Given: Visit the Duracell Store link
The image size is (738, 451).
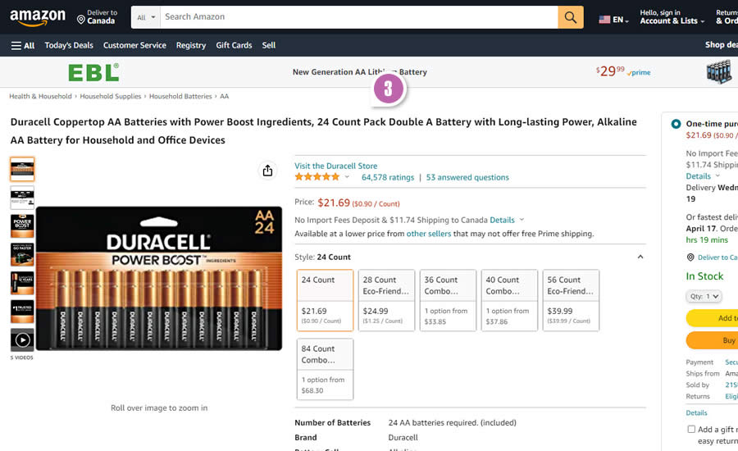Looking at the screenshot, I should click(x=336, y=166).
